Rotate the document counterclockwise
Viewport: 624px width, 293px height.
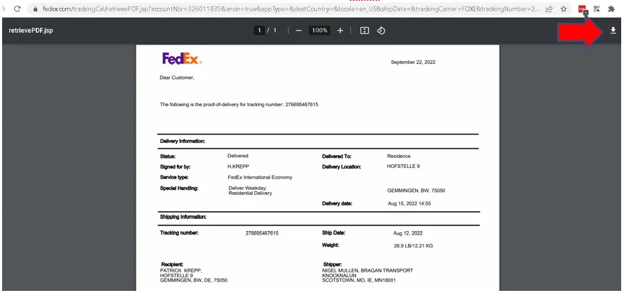tap(381, 31)
